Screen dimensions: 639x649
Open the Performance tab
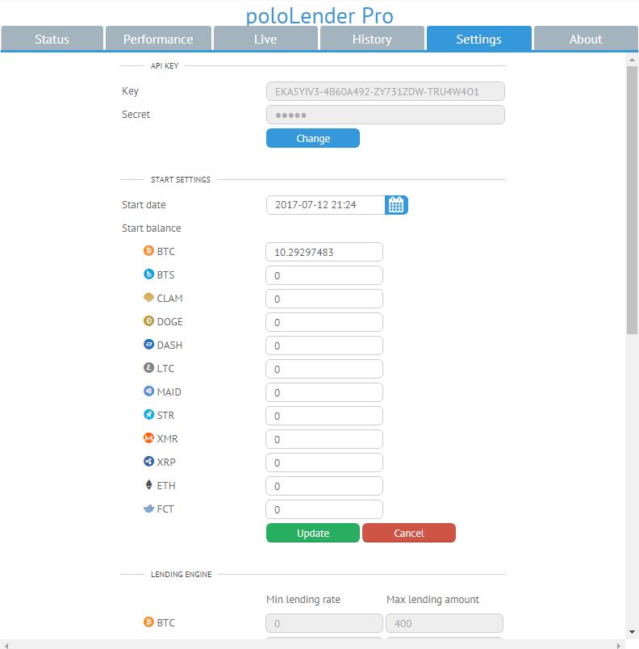point(158,39)
